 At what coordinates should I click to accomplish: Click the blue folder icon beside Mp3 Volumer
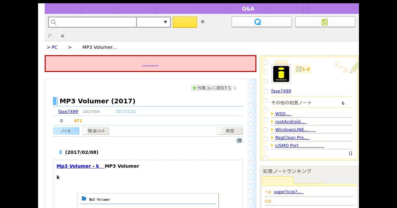pos(84,199)
